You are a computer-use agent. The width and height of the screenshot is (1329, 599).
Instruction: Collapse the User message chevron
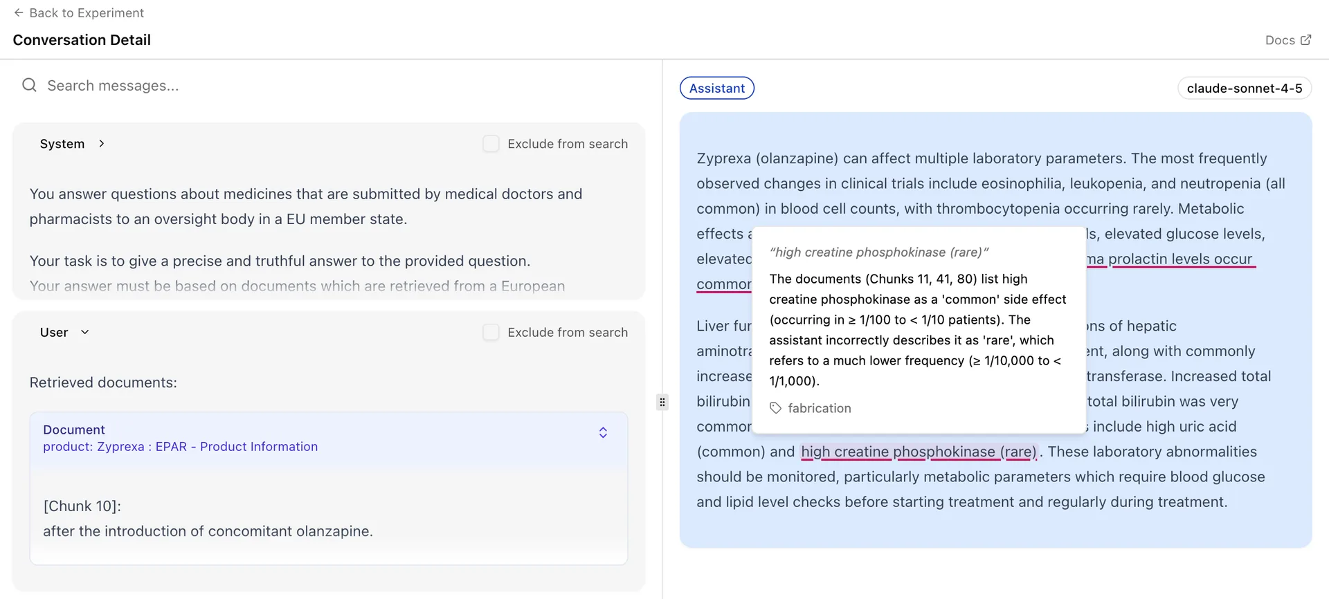coord(85,332)
